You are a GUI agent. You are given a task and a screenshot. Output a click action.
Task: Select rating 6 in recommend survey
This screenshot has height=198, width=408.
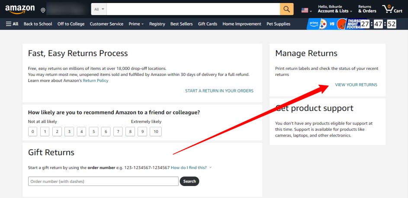(x=106, y=132)
